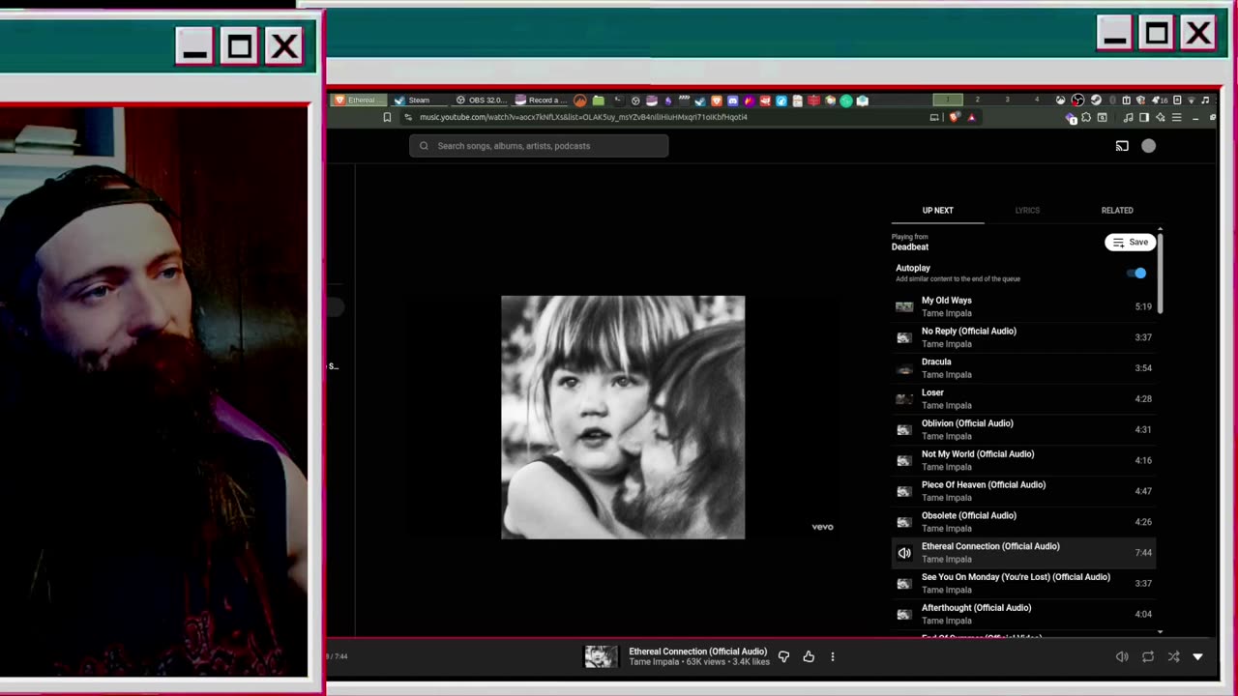Viewport: 1238px width, 696px height.
Task: Switch to the Record a... taskbar window
Action: click(x=540, y=100)
